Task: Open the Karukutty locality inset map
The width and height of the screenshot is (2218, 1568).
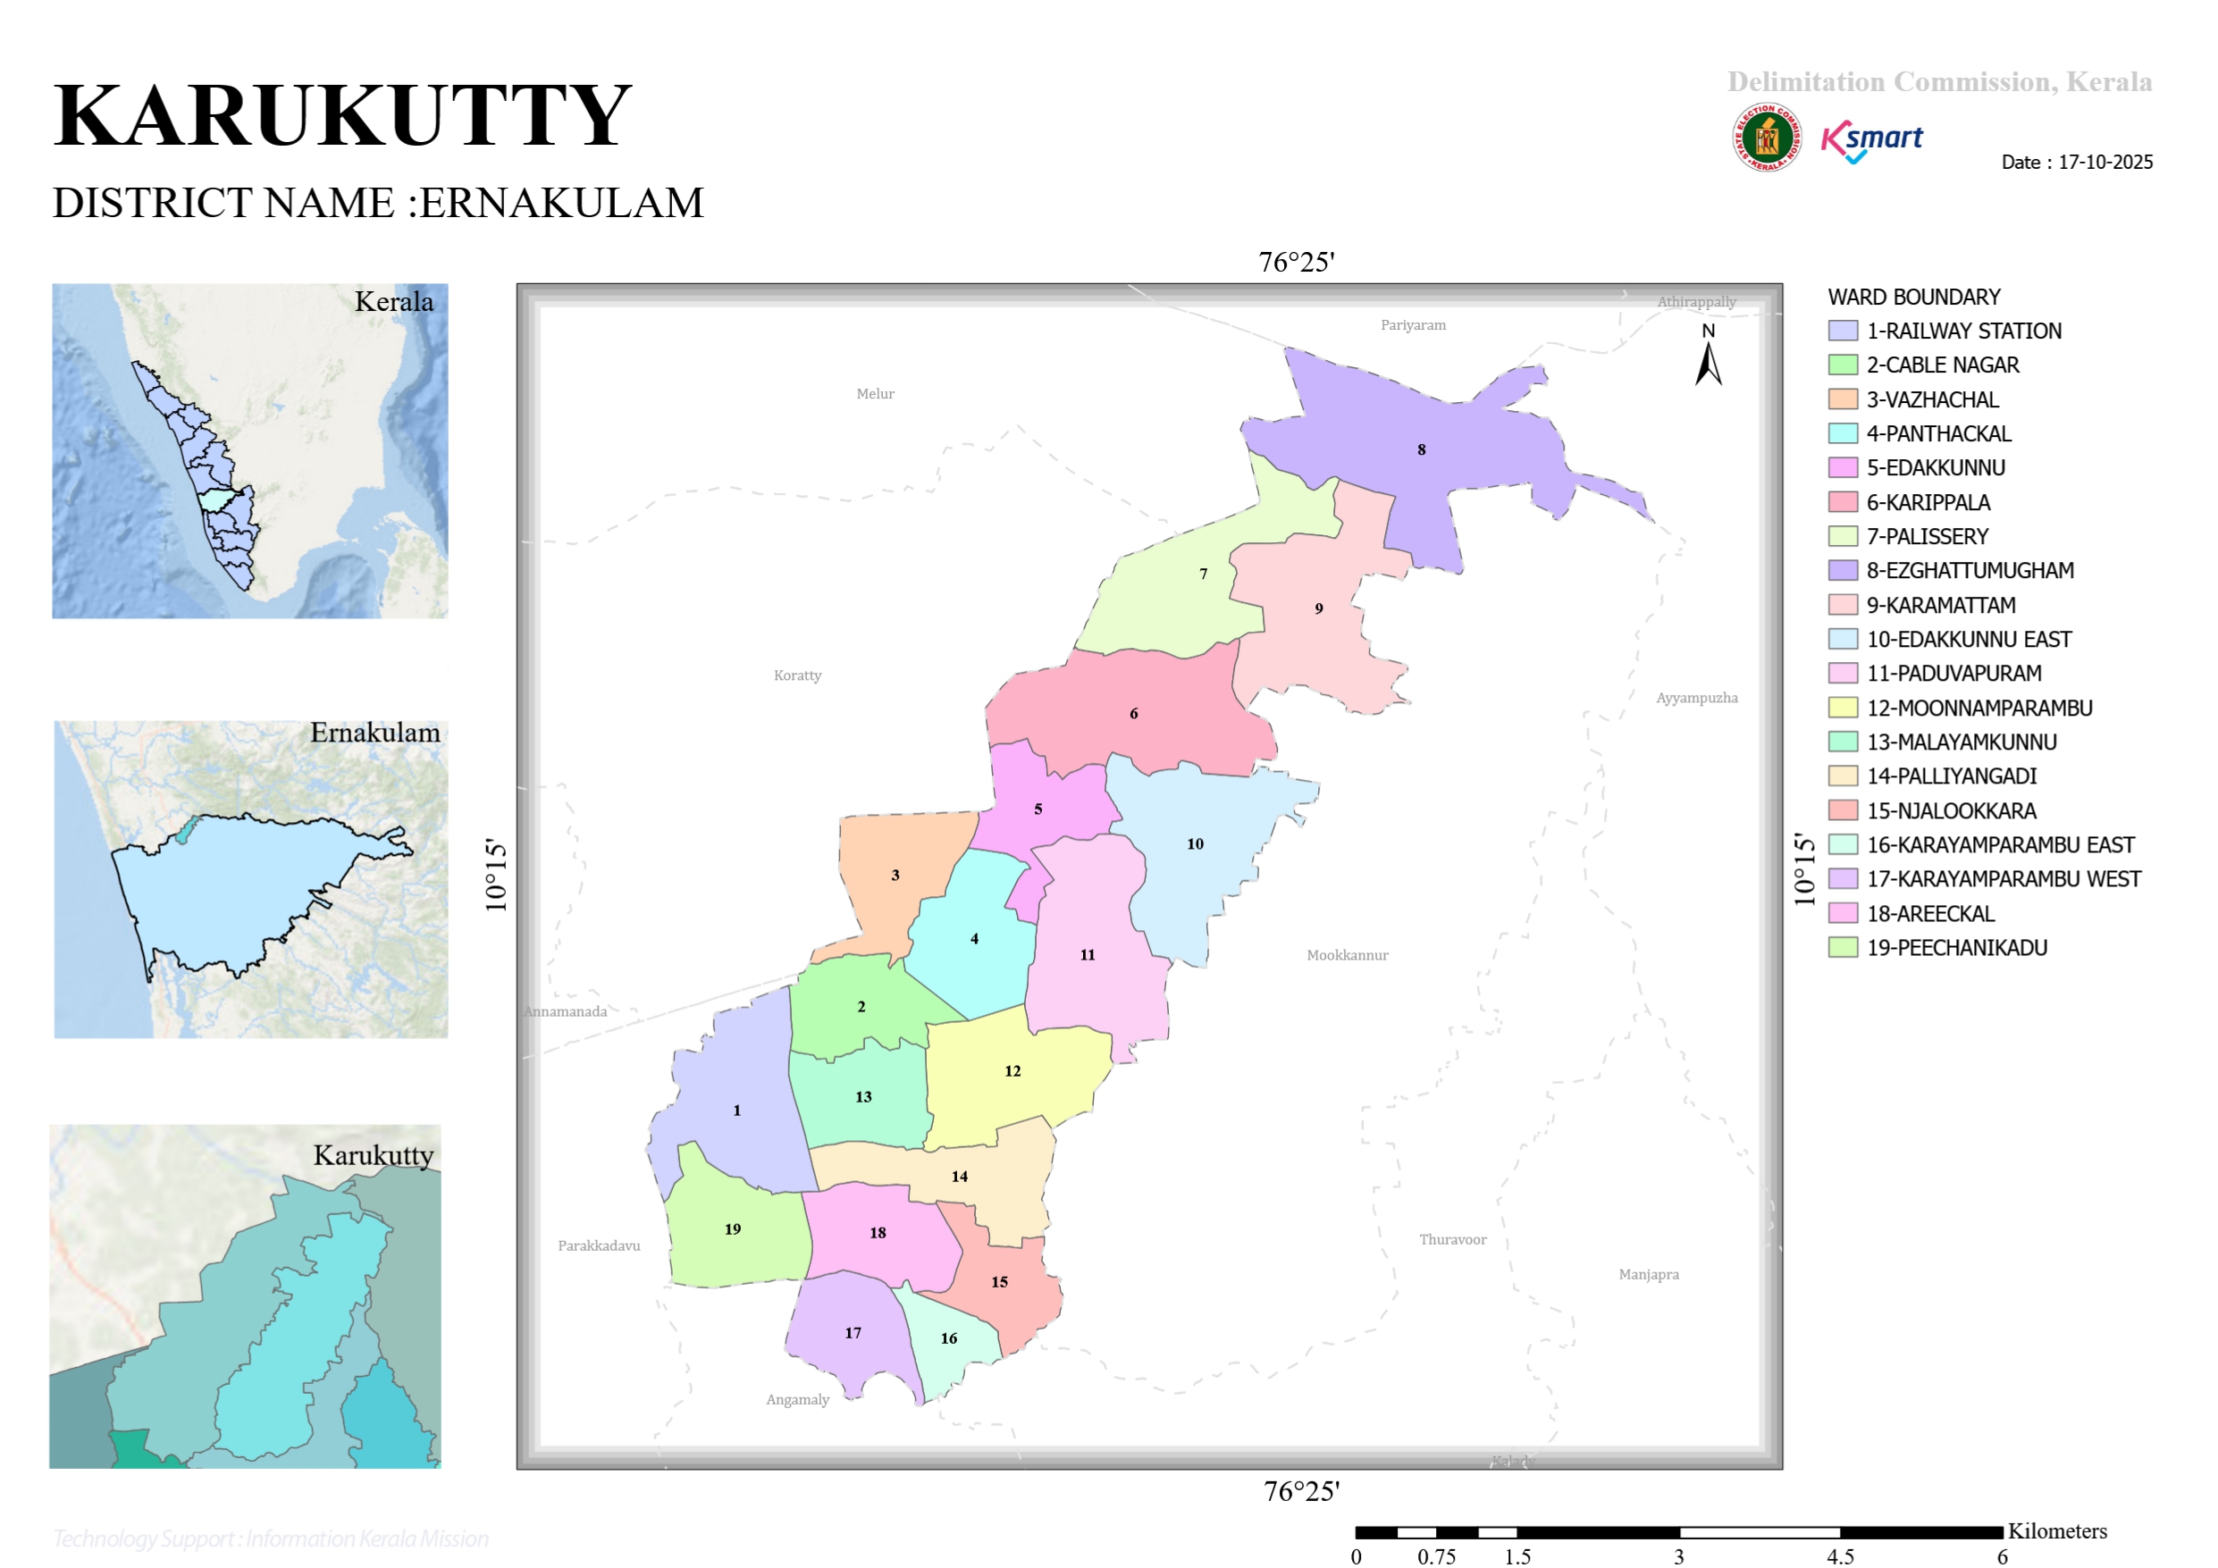Action: tap(246, 1295)
